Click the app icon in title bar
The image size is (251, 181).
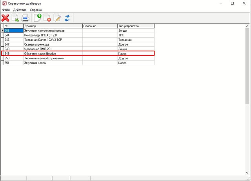click(4, 3)
